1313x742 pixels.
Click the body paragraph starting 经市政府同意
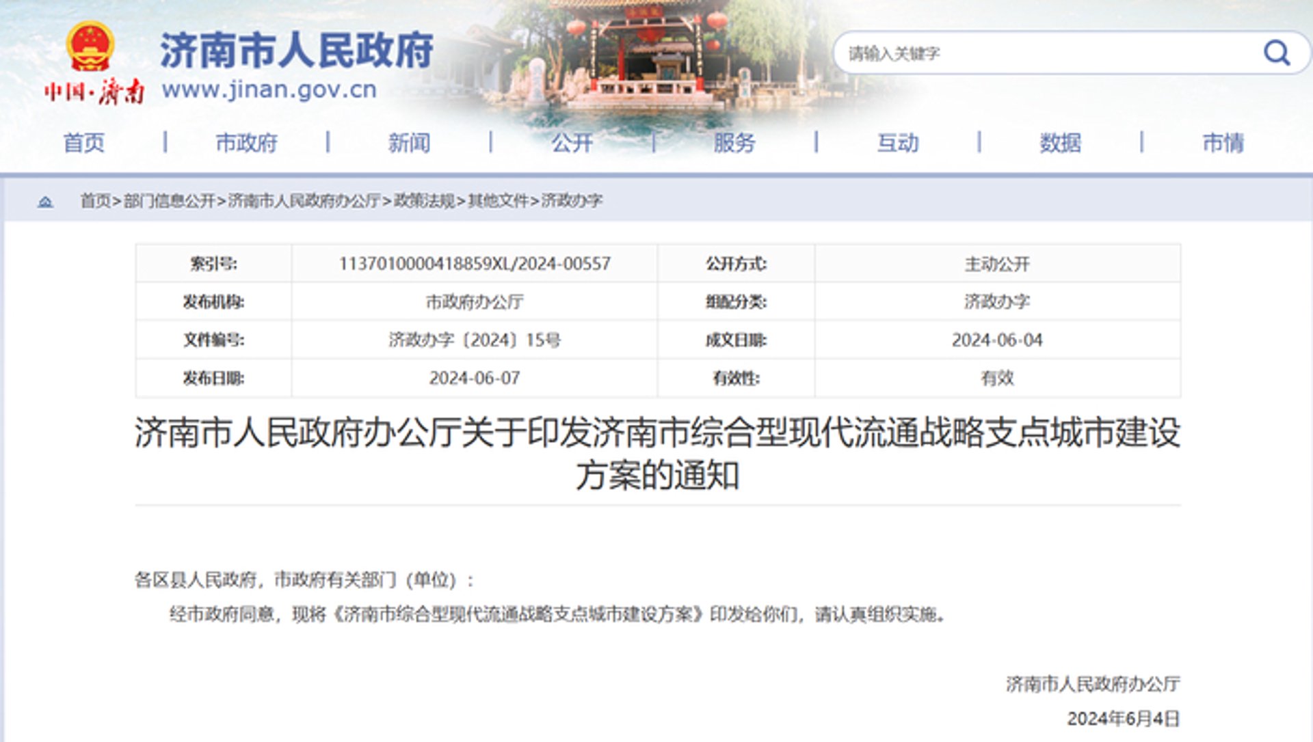[x=558, y=614]
